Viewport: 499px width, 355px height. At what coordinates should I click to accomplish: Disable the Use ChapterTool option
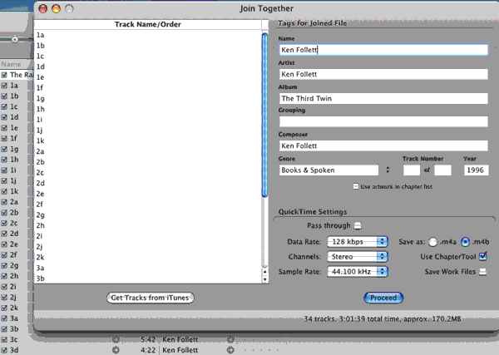pos(483,256)
